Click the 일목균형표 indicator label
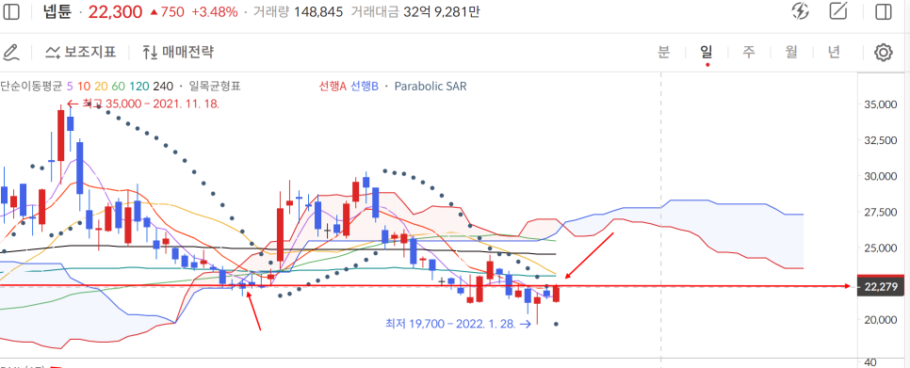Image resolution: width=910 pixels, height=368 pixels. click(215, 87)
